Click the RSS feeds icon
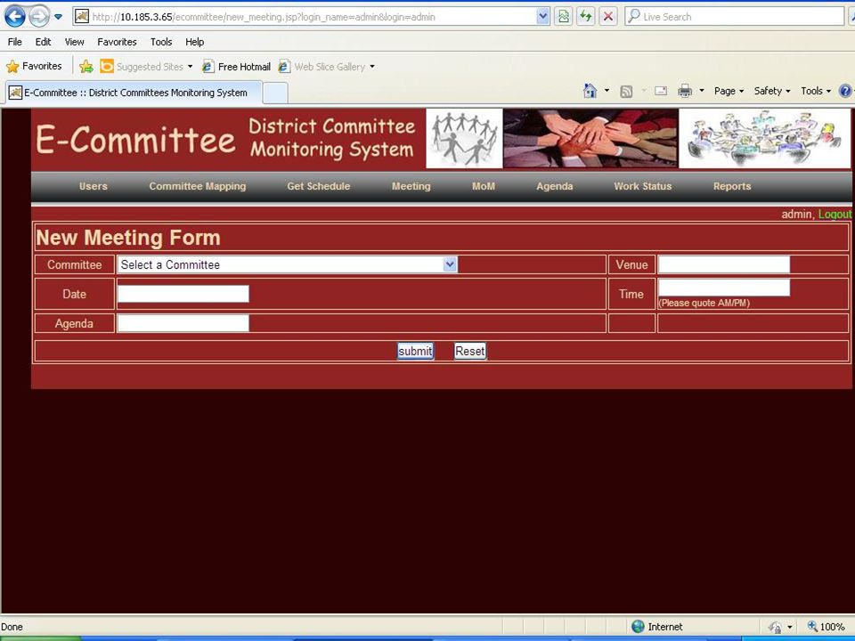Viewport: 855px width, 641px height. 626,91
